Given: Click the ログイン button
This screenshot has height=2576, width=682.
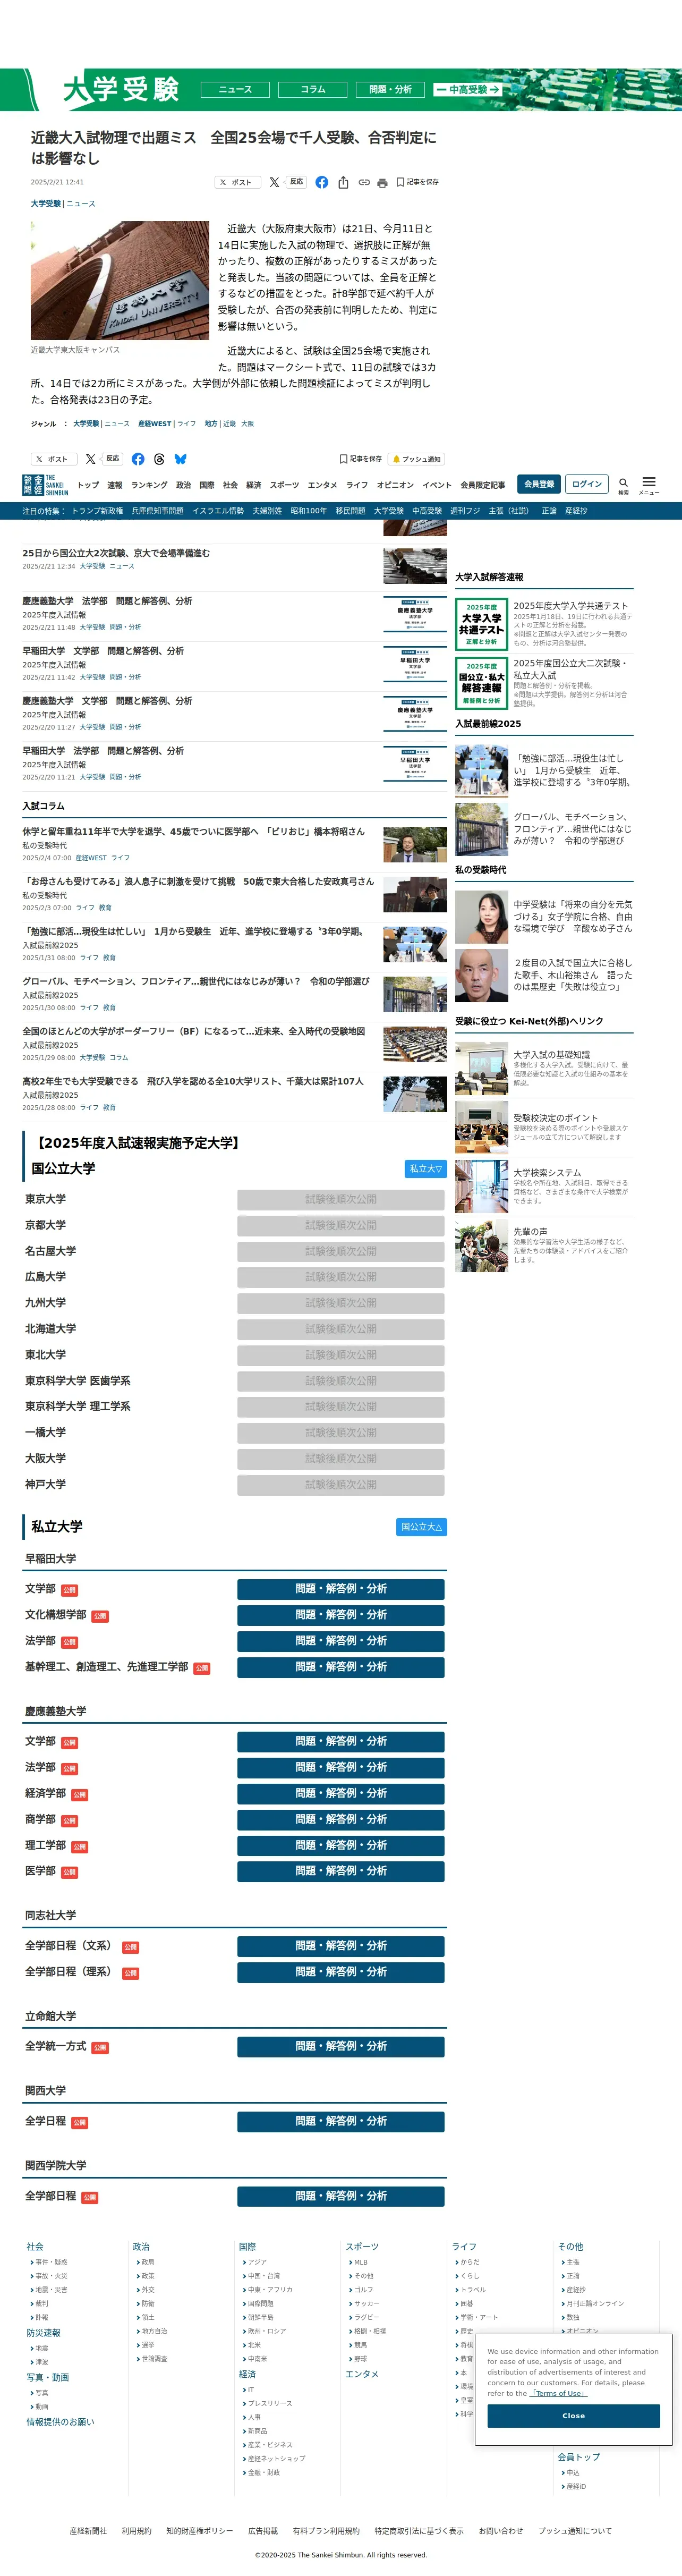Looking at the screenshot, I should 587,484.
